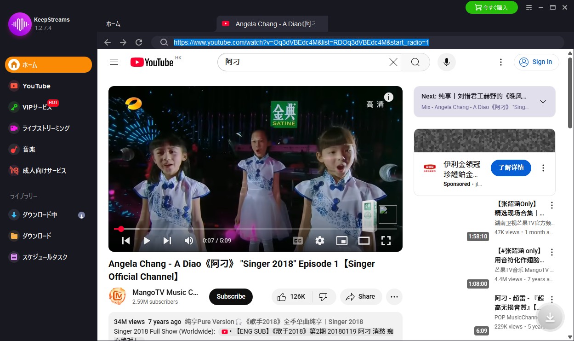Click the URL address field
574x341 pixels.
301,42
